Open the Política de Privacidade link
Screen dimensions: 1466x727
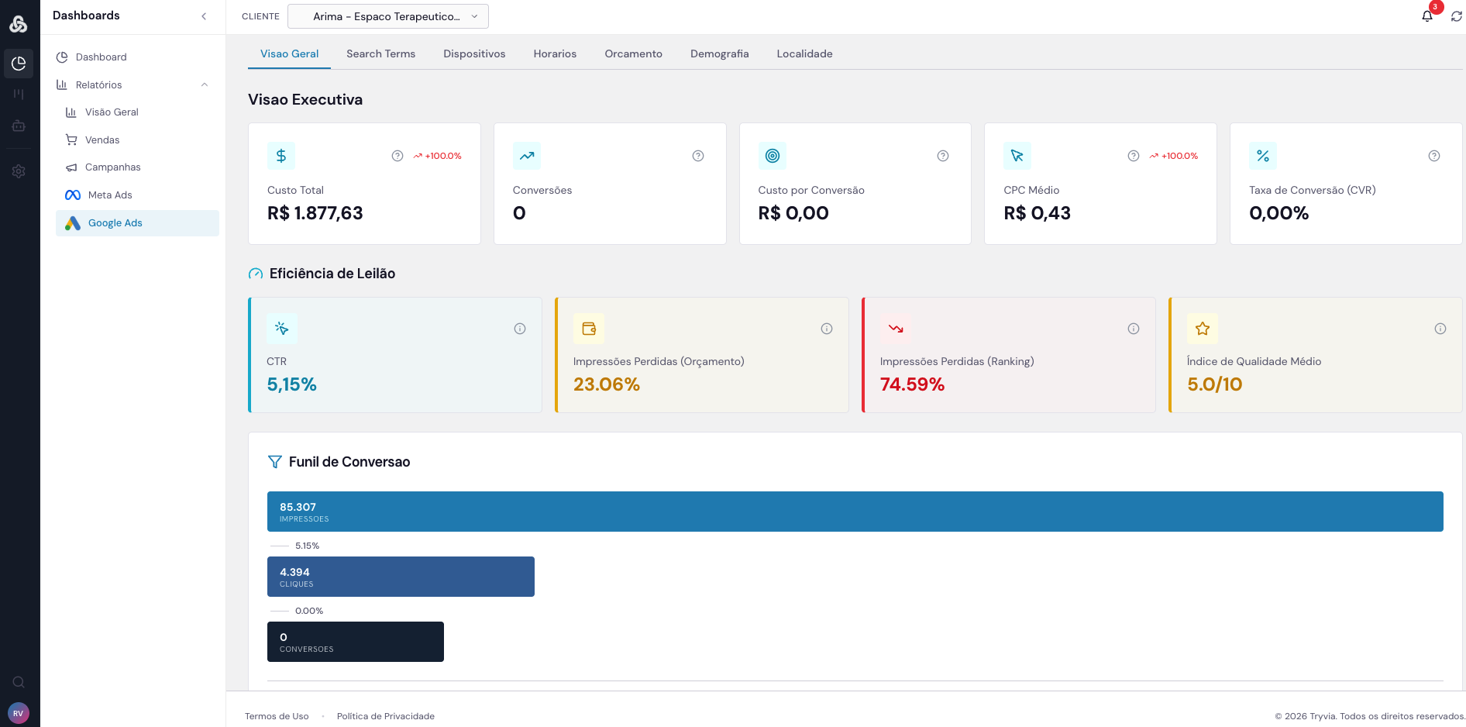click(x=385, y=716)
